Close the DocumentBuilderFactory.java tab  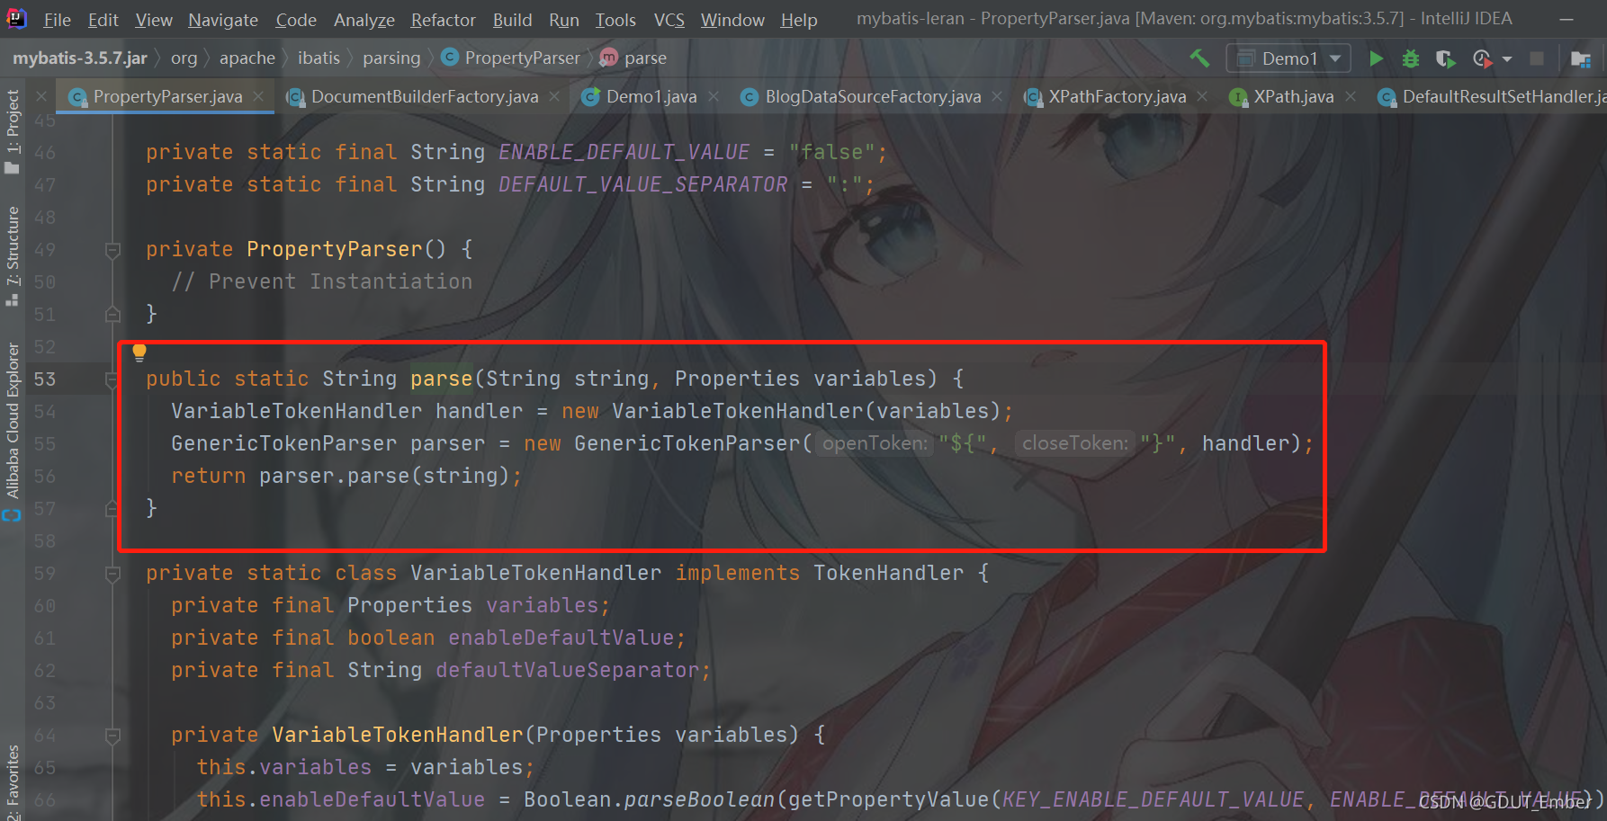coord(554,96)
